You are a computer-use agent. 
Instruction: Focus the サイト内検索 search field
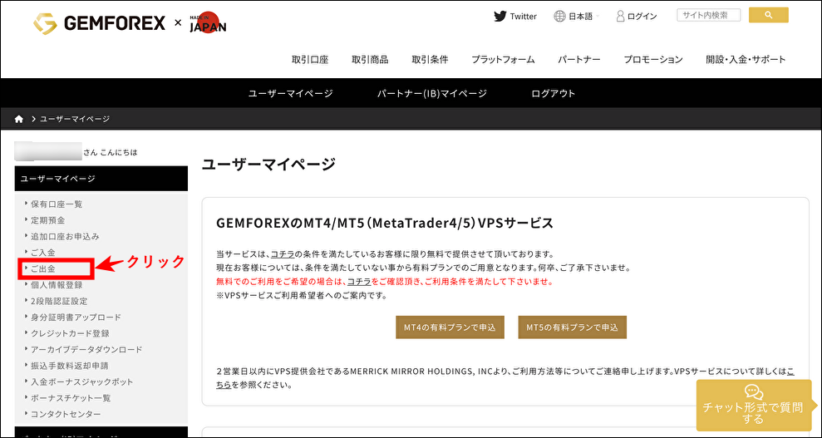pos(709,15)
